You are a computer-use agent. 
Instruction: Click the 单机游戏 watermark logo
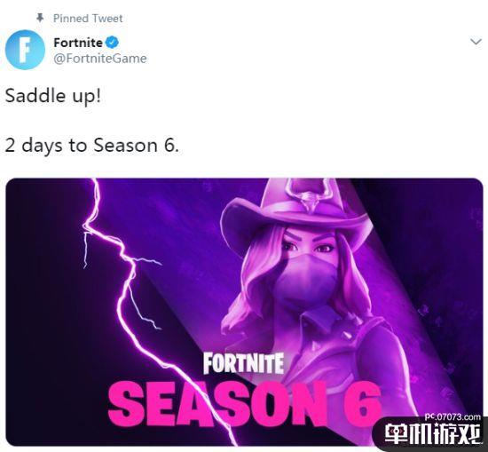pyautogui.click(x=433, y=434)
